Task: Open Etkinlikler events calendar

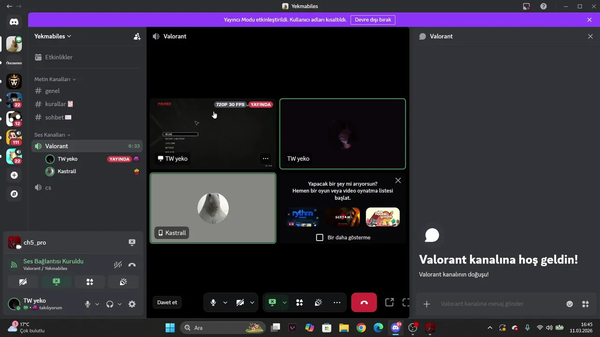Action: point(87,57)
